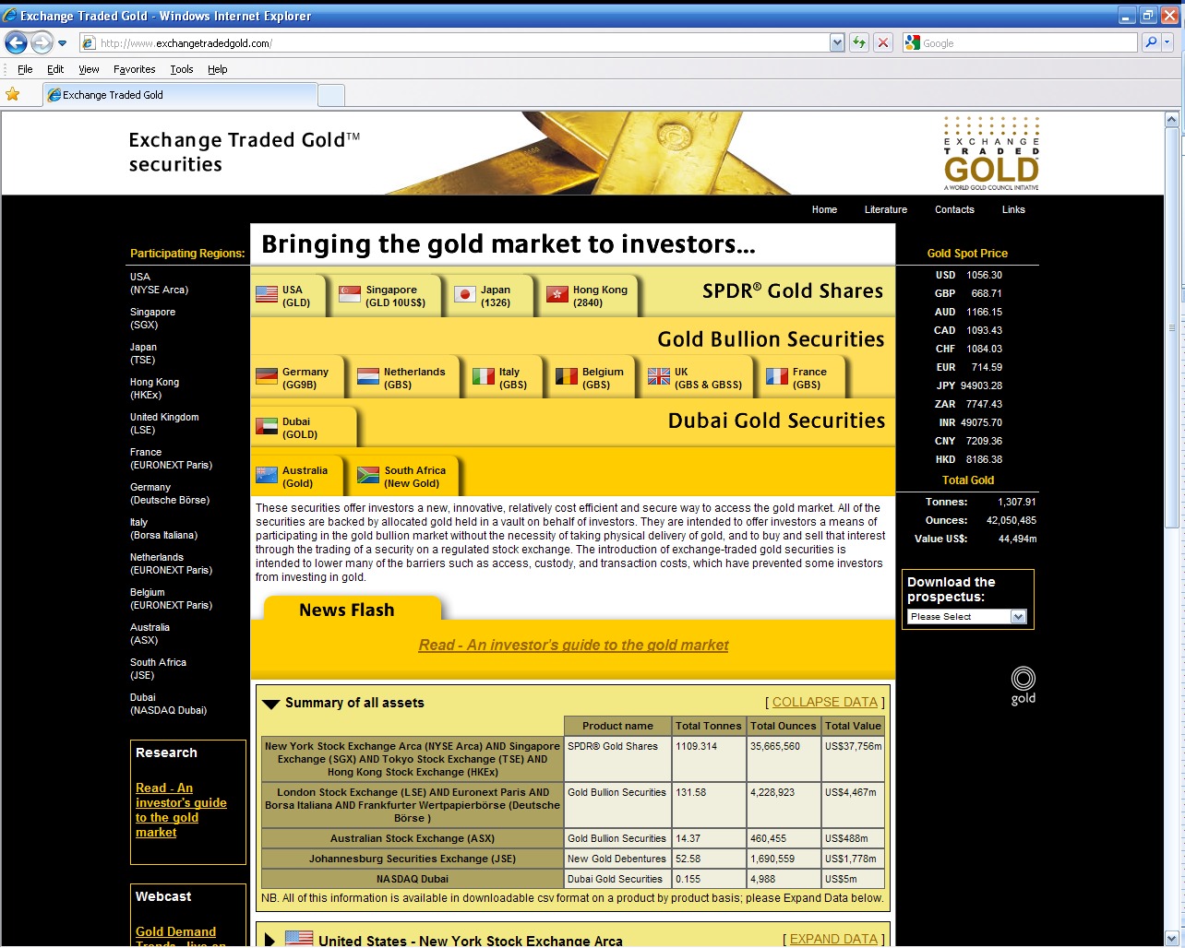This screenshot has width=1185, height=948.
Task: Click the Stop loading red X icon
Action: [883, 42]
